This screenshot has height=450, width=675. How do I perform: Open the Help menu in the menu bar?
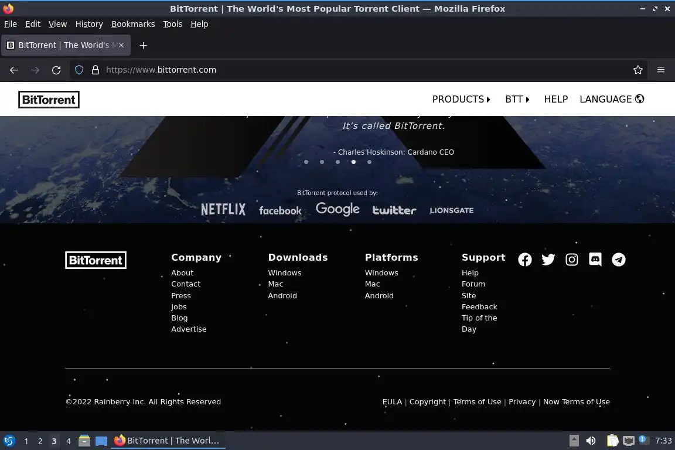[199, 24]
